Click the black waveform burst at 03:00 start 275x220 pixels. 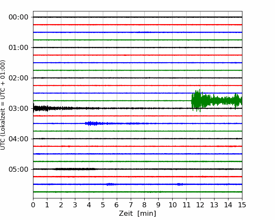pos(40,108)
